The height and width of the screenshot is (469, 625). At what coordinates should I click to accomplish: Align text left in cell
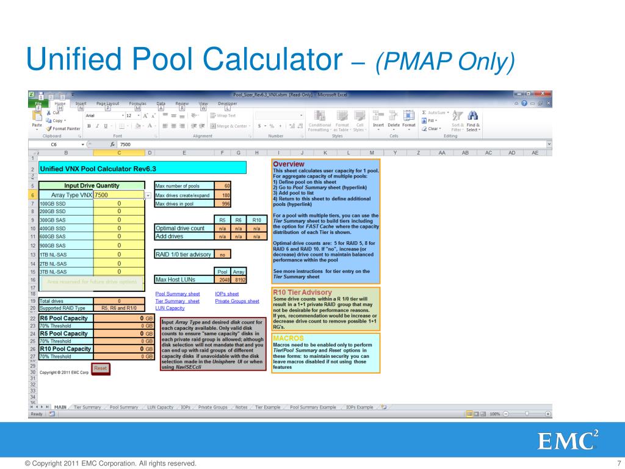[x=165, y=126]
